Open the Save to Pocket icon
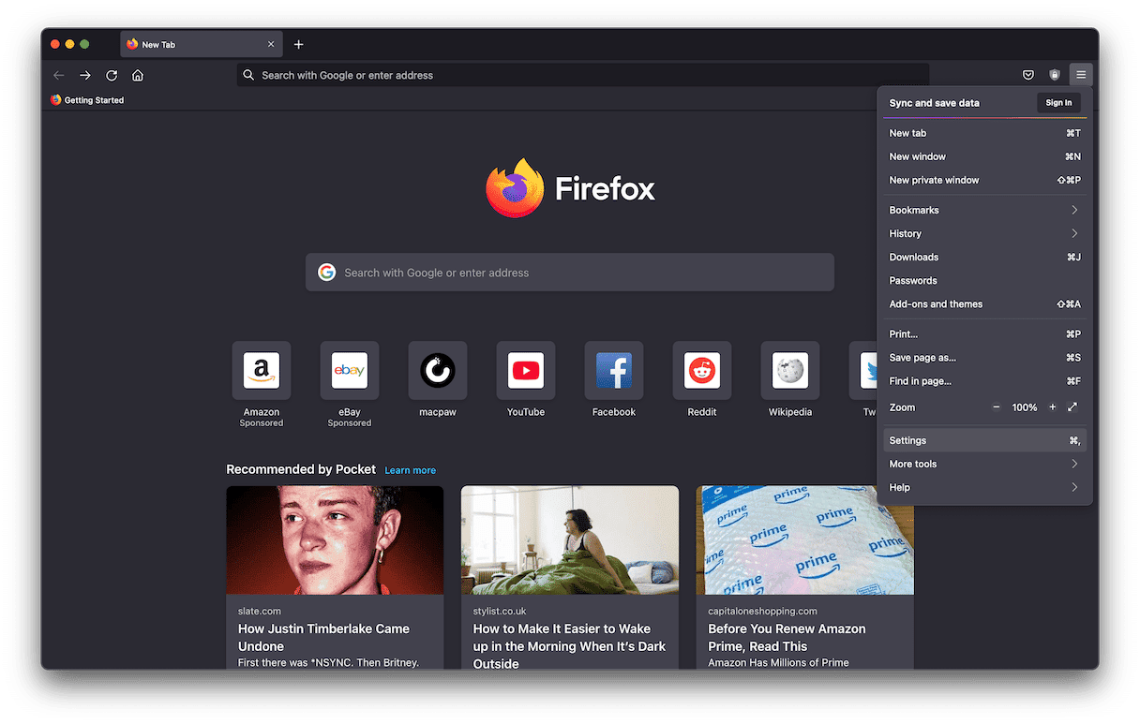 pos(1028,75)
